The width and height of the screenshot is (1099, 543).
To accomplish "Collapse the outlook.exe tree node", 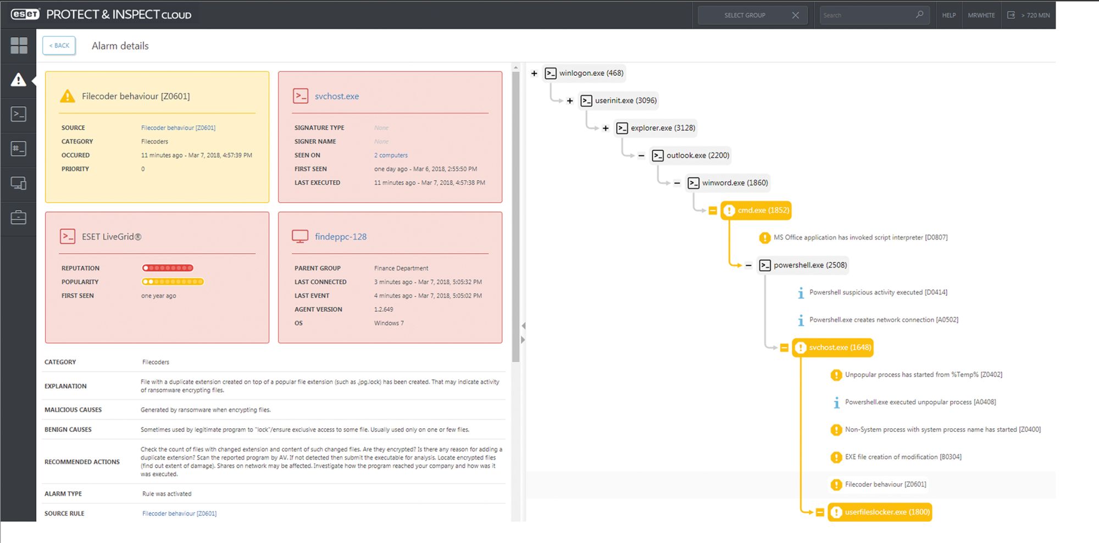I will click(x=641, y=155).
